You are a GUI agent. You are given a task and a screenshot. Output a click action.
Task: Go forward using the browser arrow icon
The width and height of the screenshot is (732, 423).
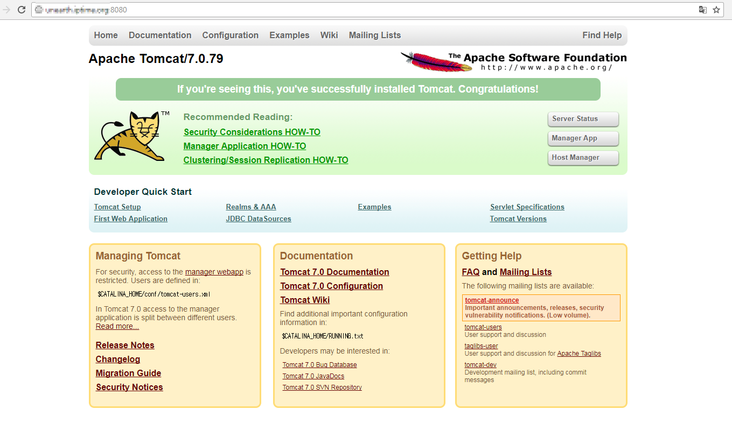[x=6, y=10]
